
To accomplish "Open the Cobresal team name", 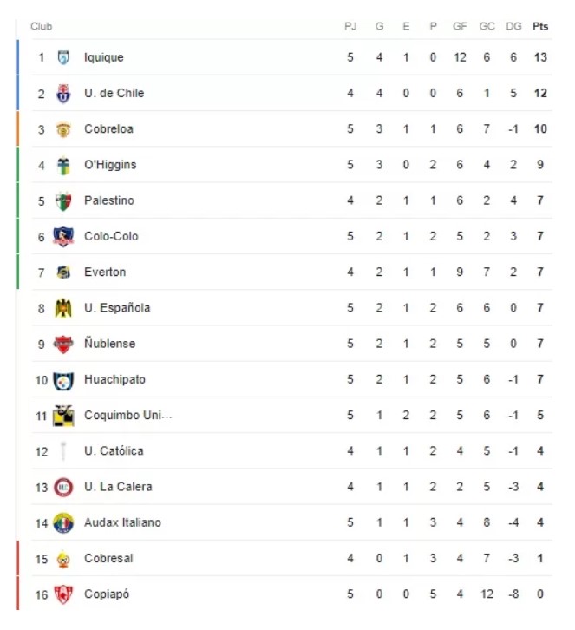I will pos(108,559).
